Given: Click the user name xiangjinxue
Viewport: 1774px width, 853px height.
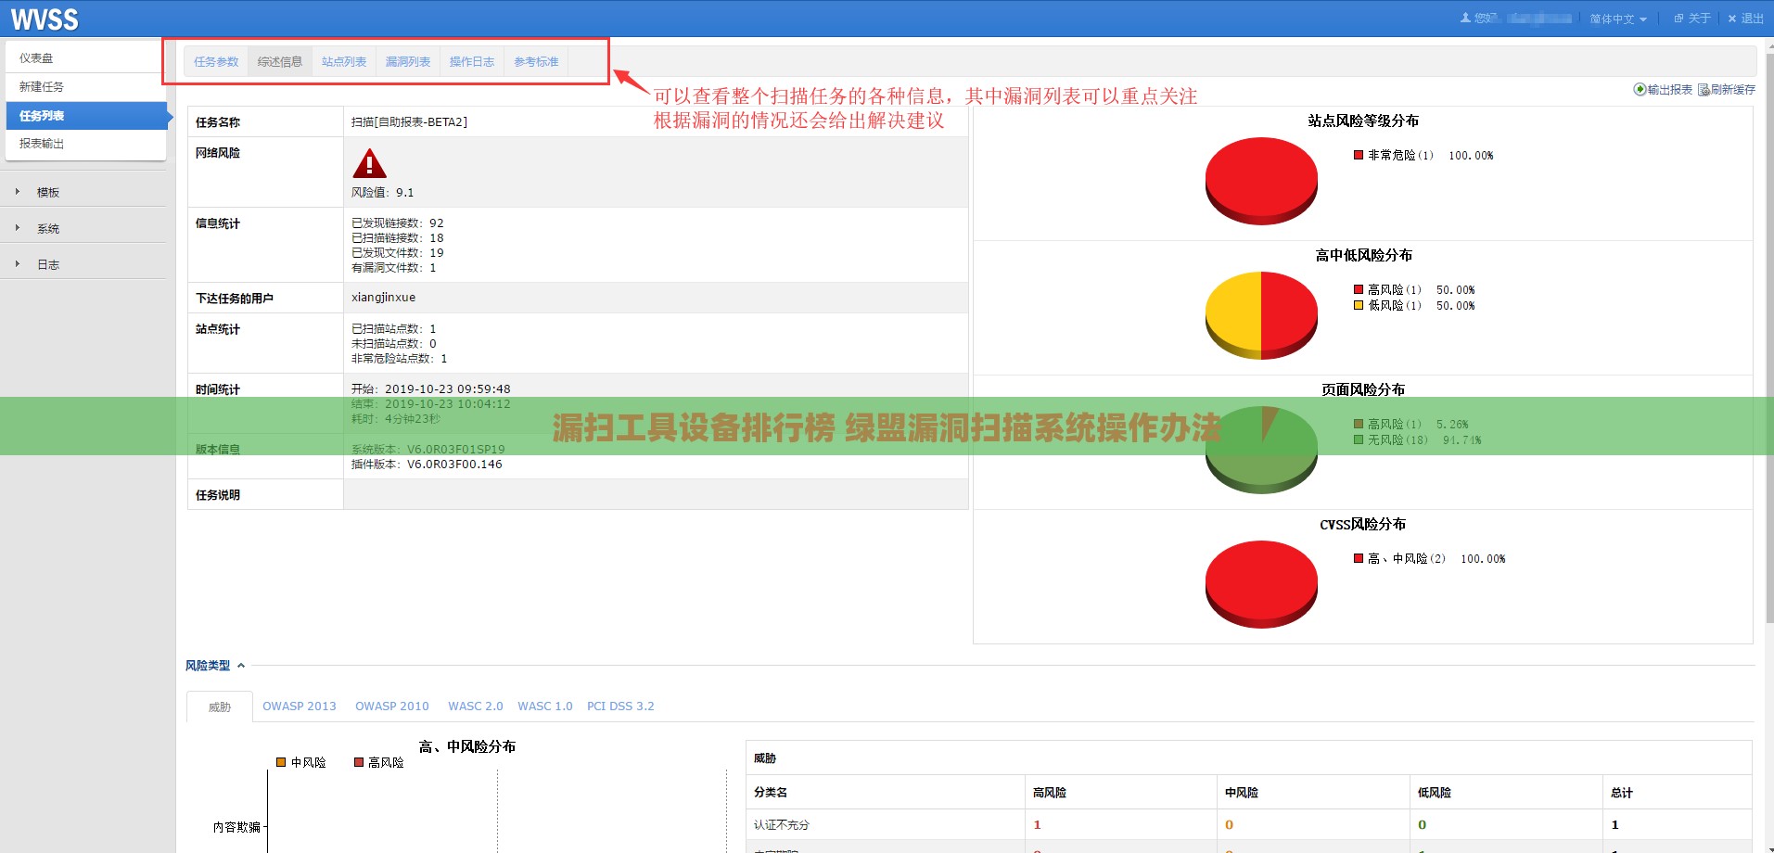Looking at the screenshot, I should click(x=384, y=298).
